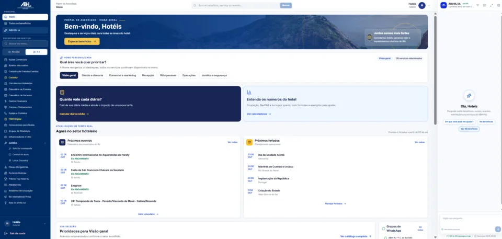Click the Relatórios de Ocupação icon

pos(6,190)
